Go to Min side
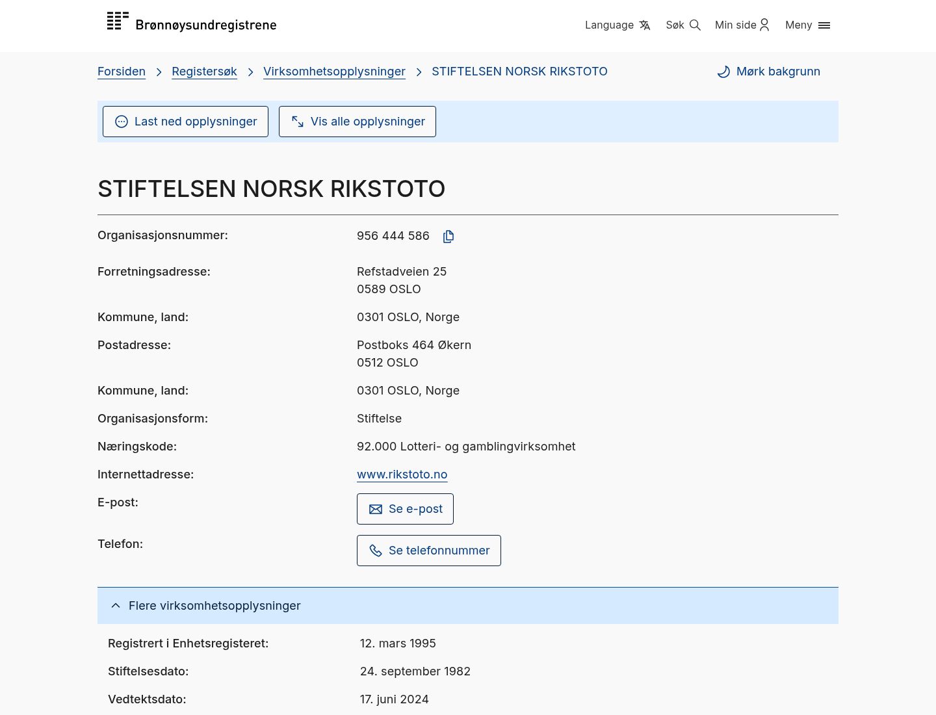This screenshot has width=936, height=715. coord(742,25)
